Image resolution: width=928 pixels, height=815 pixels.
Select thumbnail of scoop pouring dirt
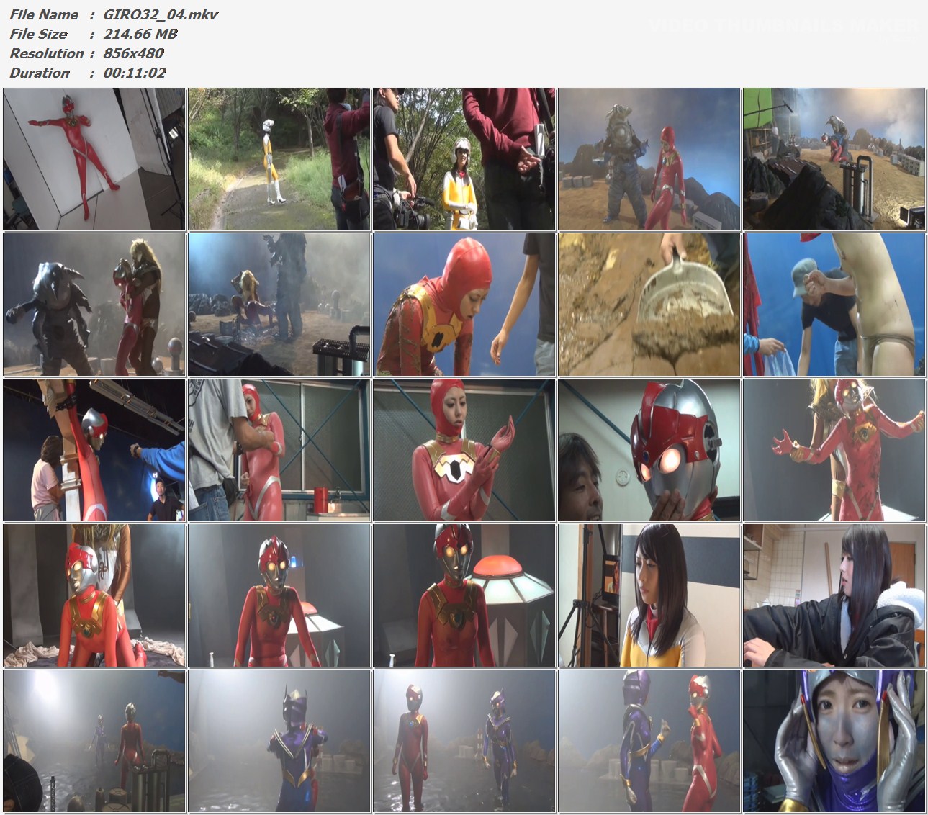point(649,304)
